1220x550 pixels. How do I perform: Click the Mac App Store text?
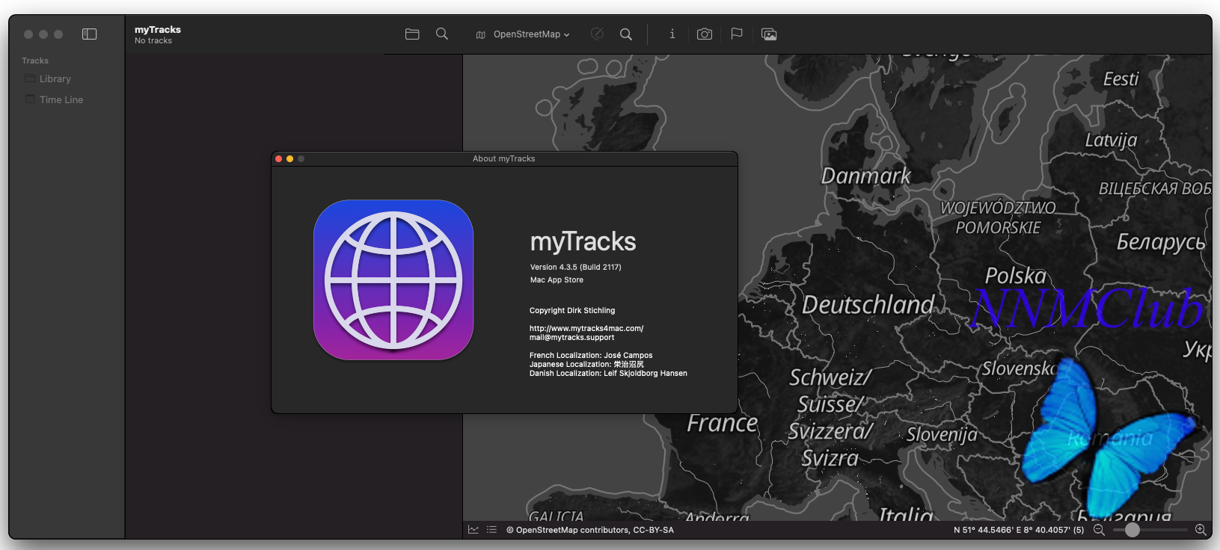557,280
